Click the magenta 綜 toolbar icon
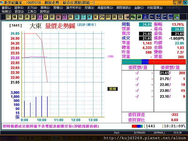The height and width of the screenshot is (141, 188). (x=64, y=17)
